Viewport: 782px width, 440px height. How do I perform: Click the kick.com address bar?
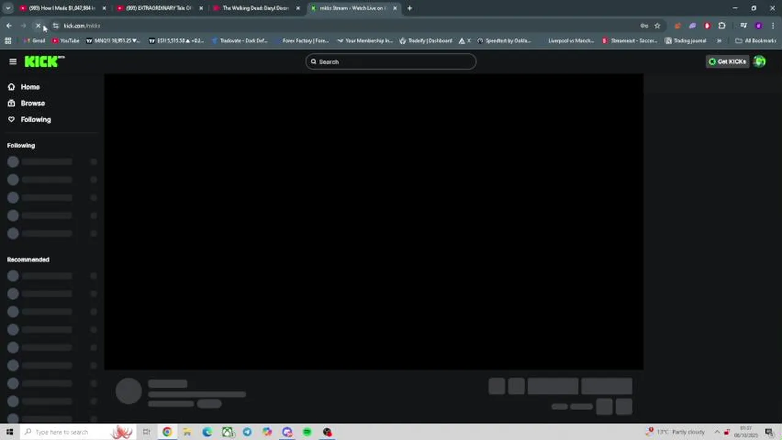[343, 26]
